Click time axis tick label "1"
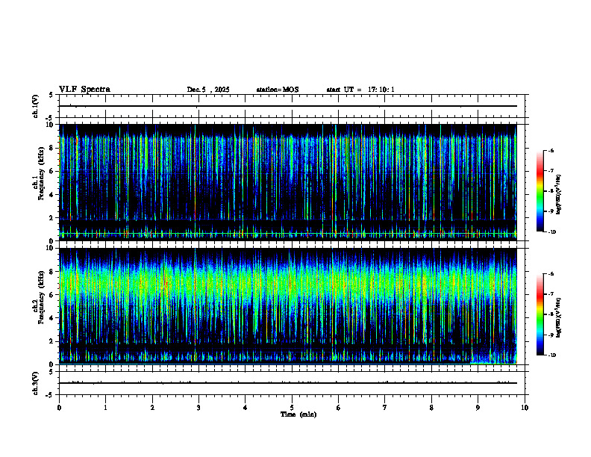This screenshot has width=591, height=457. pyautogui.click(x=106, y=408)
